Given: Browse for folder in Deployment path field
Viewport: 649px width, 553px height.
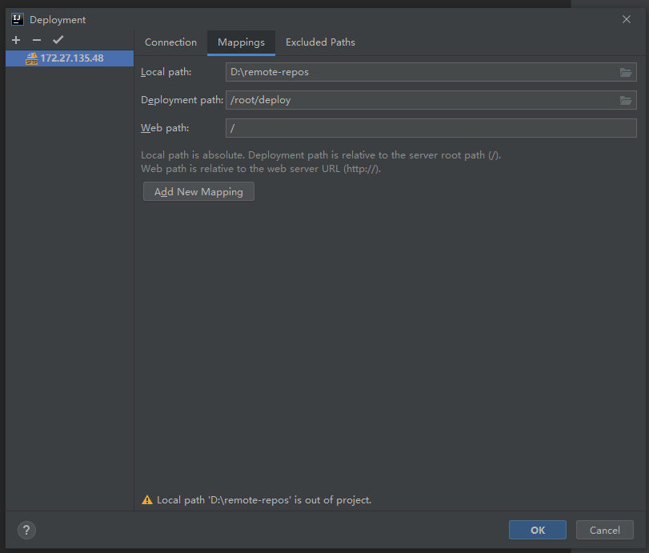Looking at the screenshot, I should pos(626,100).
